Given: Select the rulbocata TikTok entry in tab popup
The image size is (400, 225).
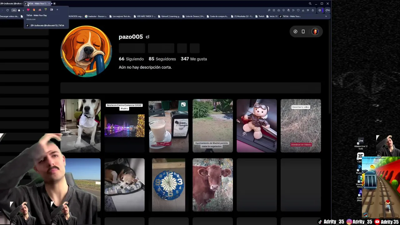Looking at the screenshot, I should click(46, 25).
